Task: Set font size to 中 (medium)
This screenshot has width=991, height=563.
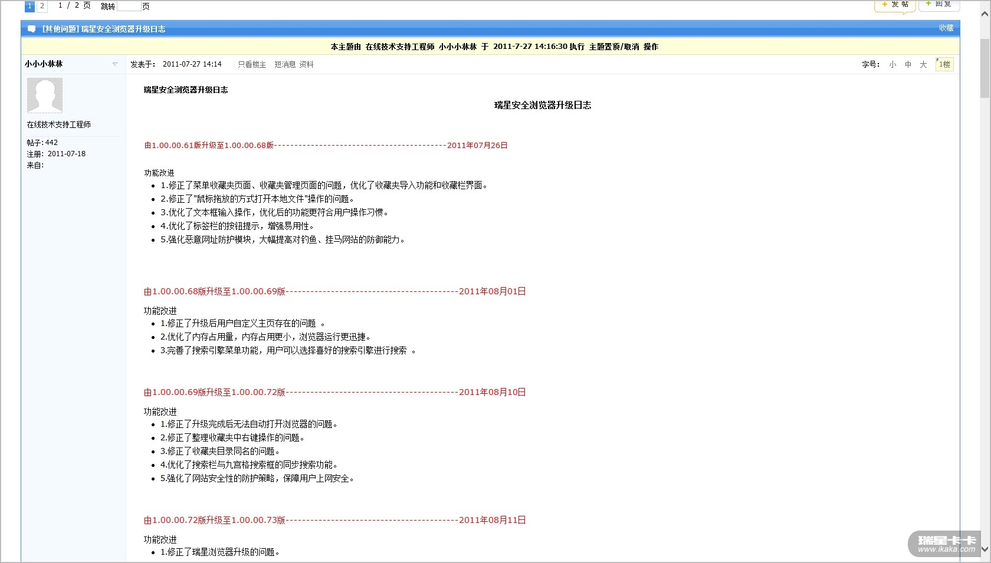Action: [908, 64]
